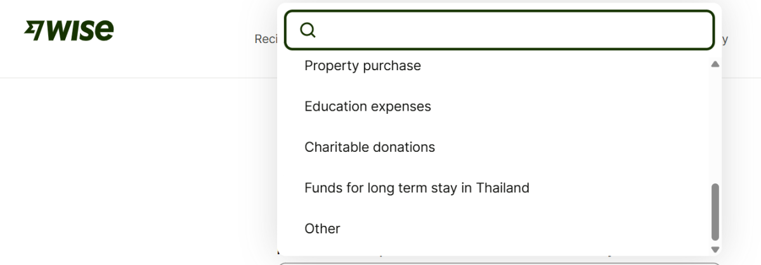
Task: Choose Other from the options list
Action: (322, 229)
